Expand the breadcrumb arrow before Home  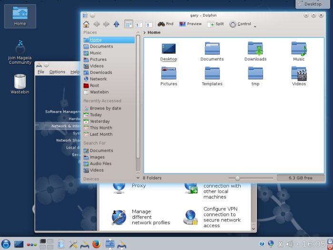click(x=145, y=32)
